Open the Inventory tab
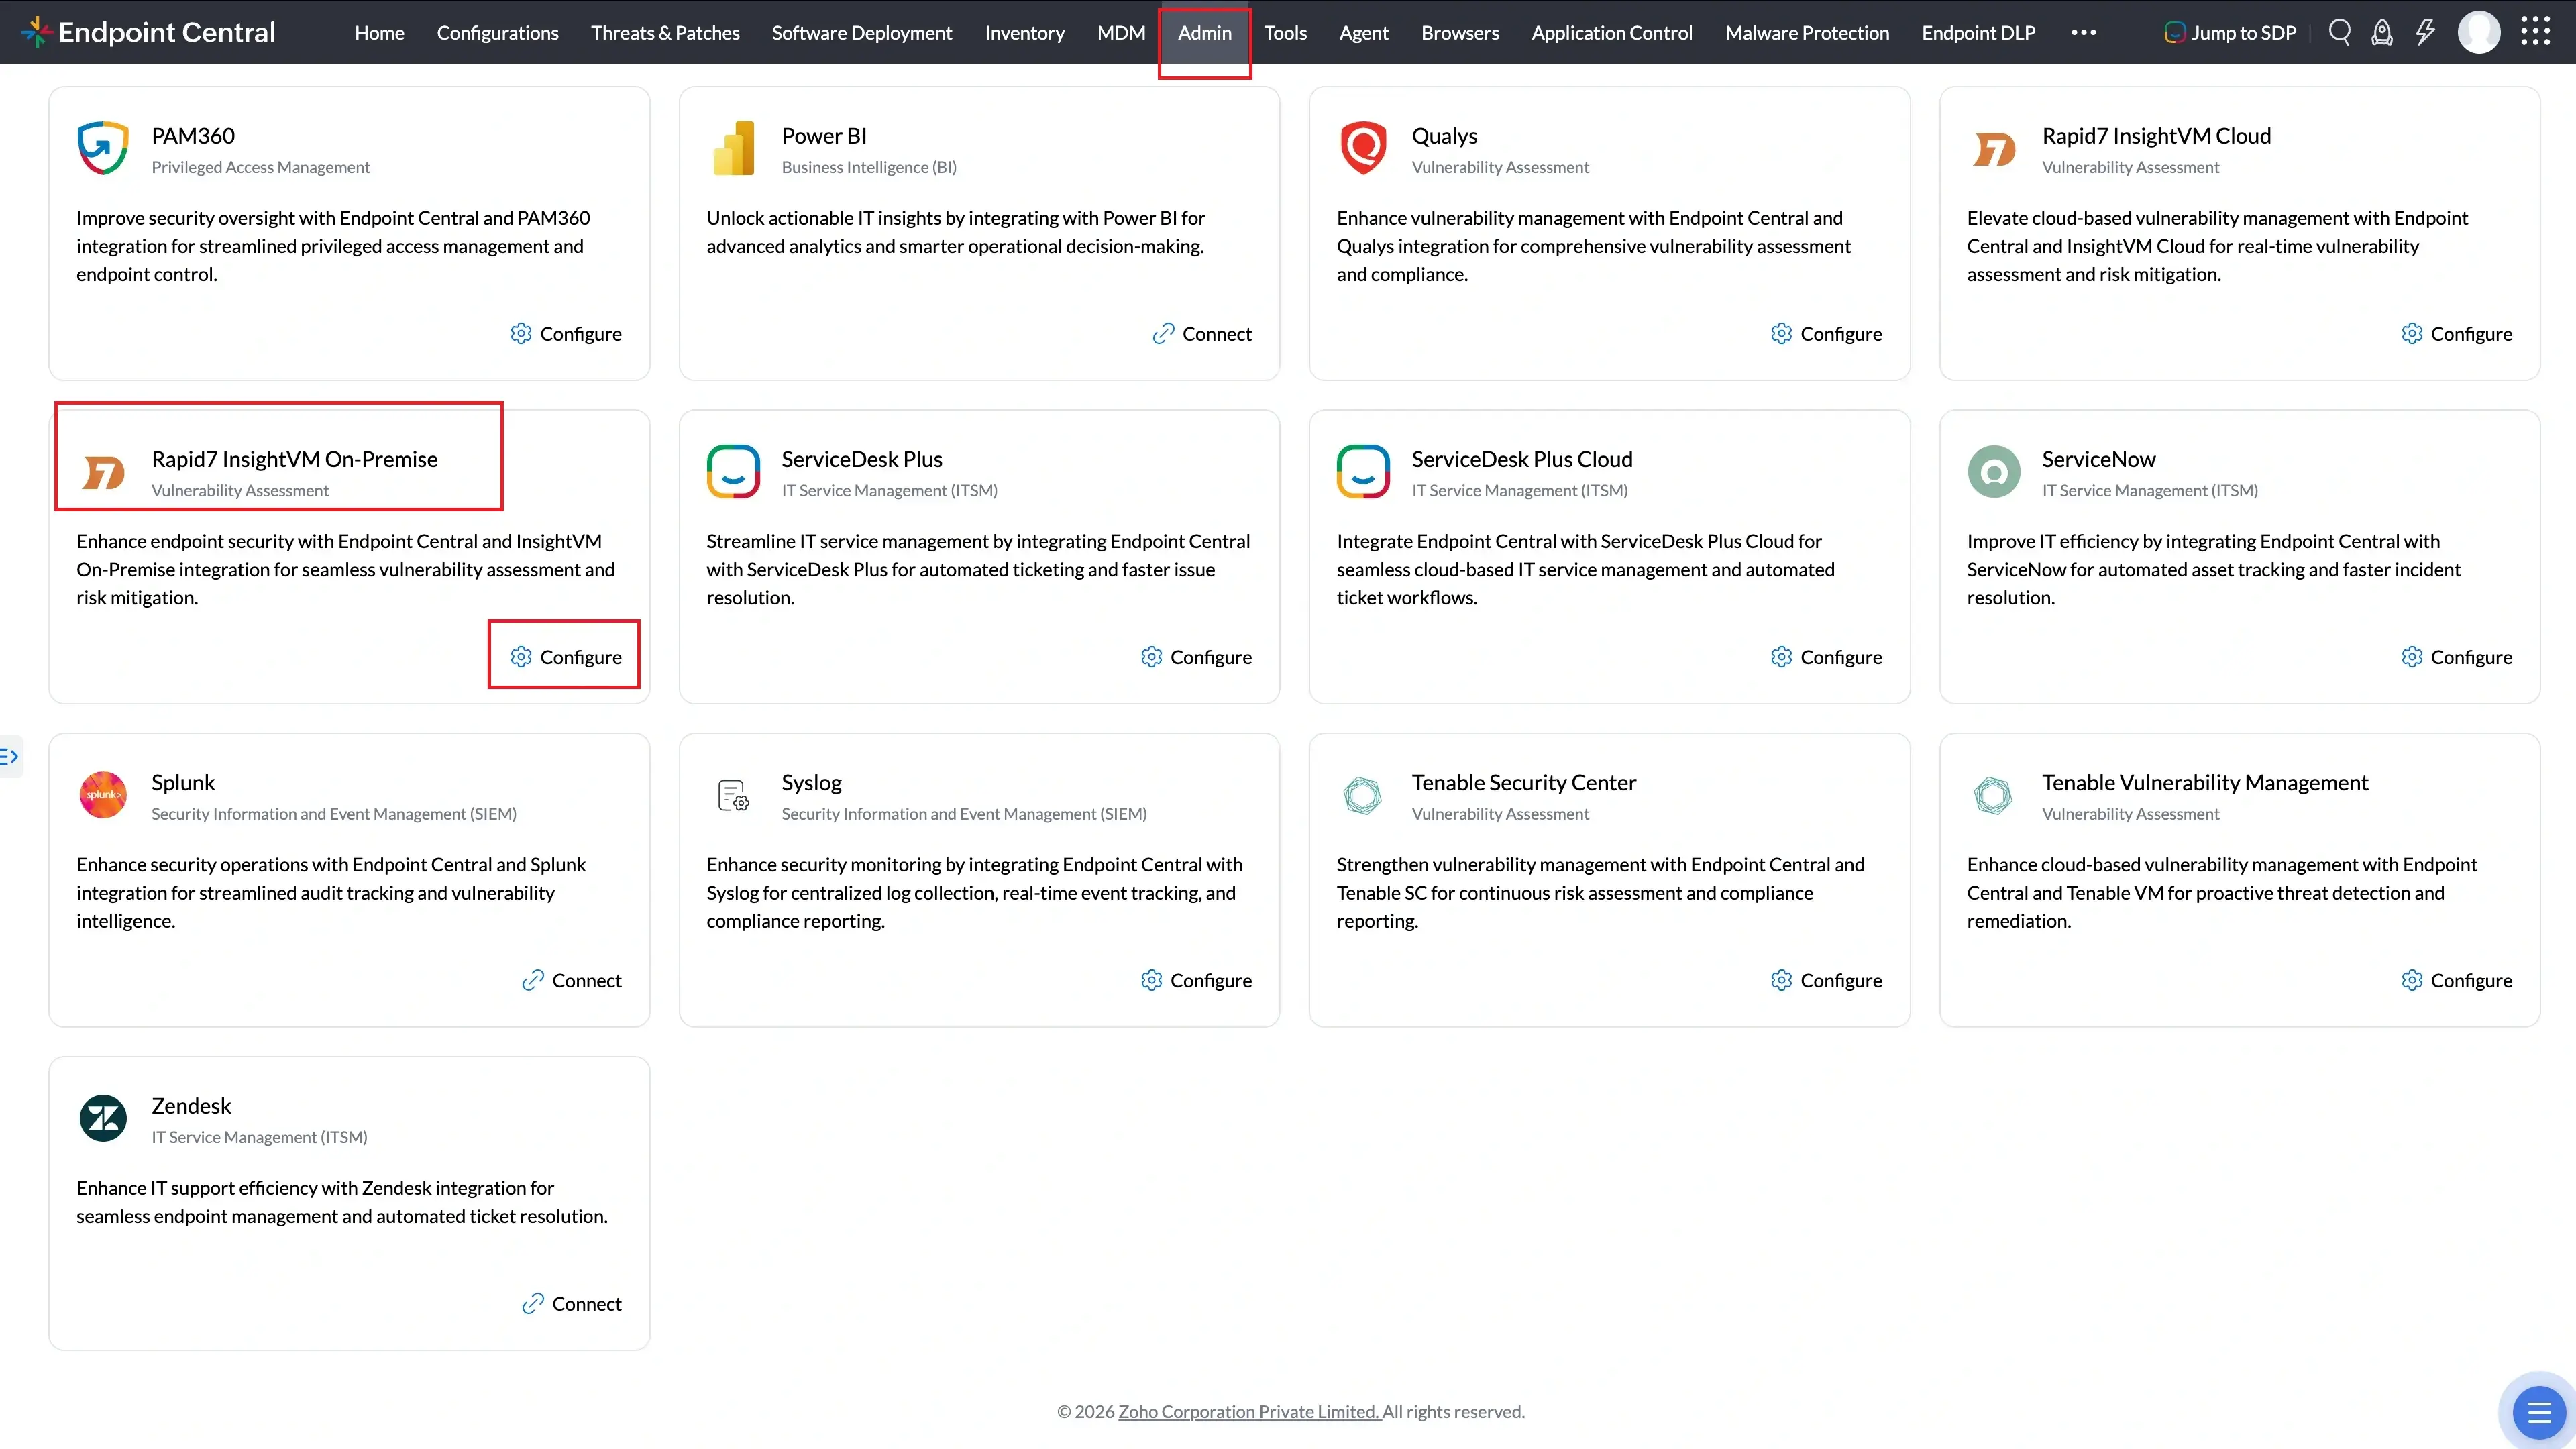 click(x=1024, y=32)
